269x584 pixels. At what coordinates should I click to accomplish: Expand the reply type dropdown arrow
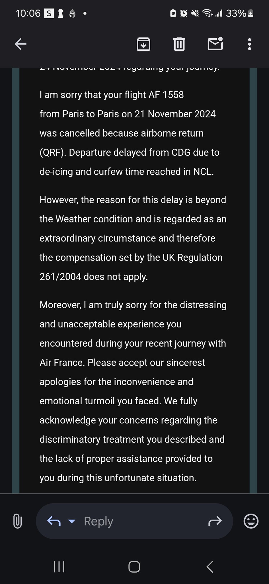point(72,521)
